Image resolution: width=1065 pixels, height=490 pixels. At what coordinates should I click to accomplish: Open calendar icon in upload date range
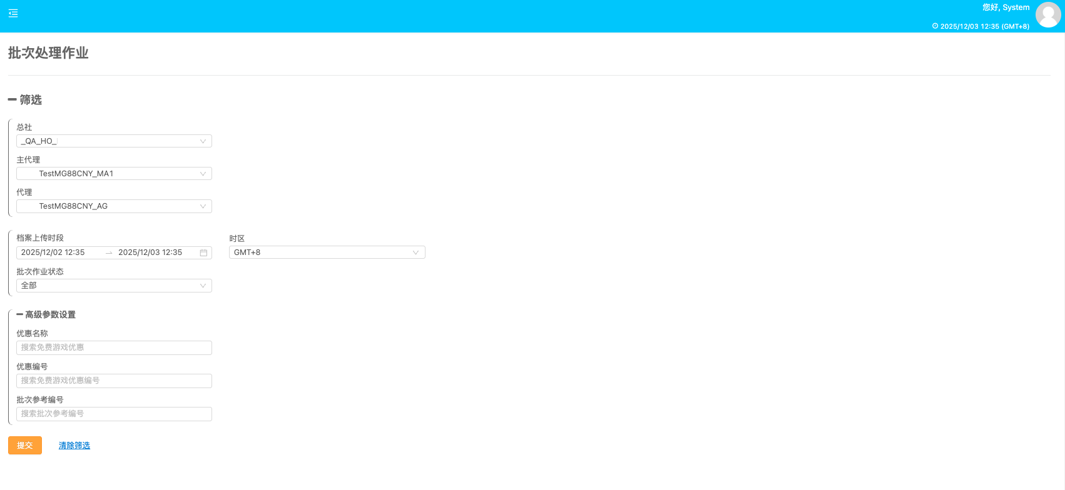pos(203,252)
